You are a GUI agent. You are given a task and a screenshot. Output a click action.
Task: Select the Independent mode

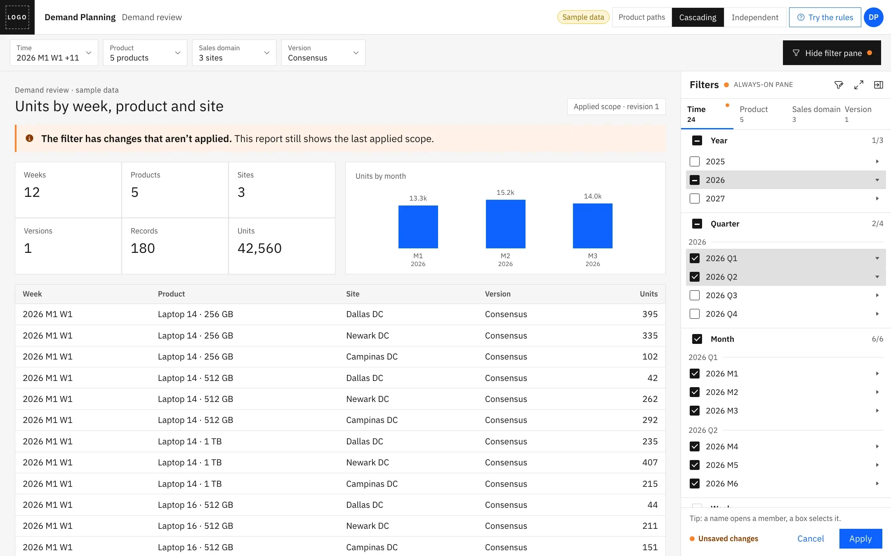755,17
